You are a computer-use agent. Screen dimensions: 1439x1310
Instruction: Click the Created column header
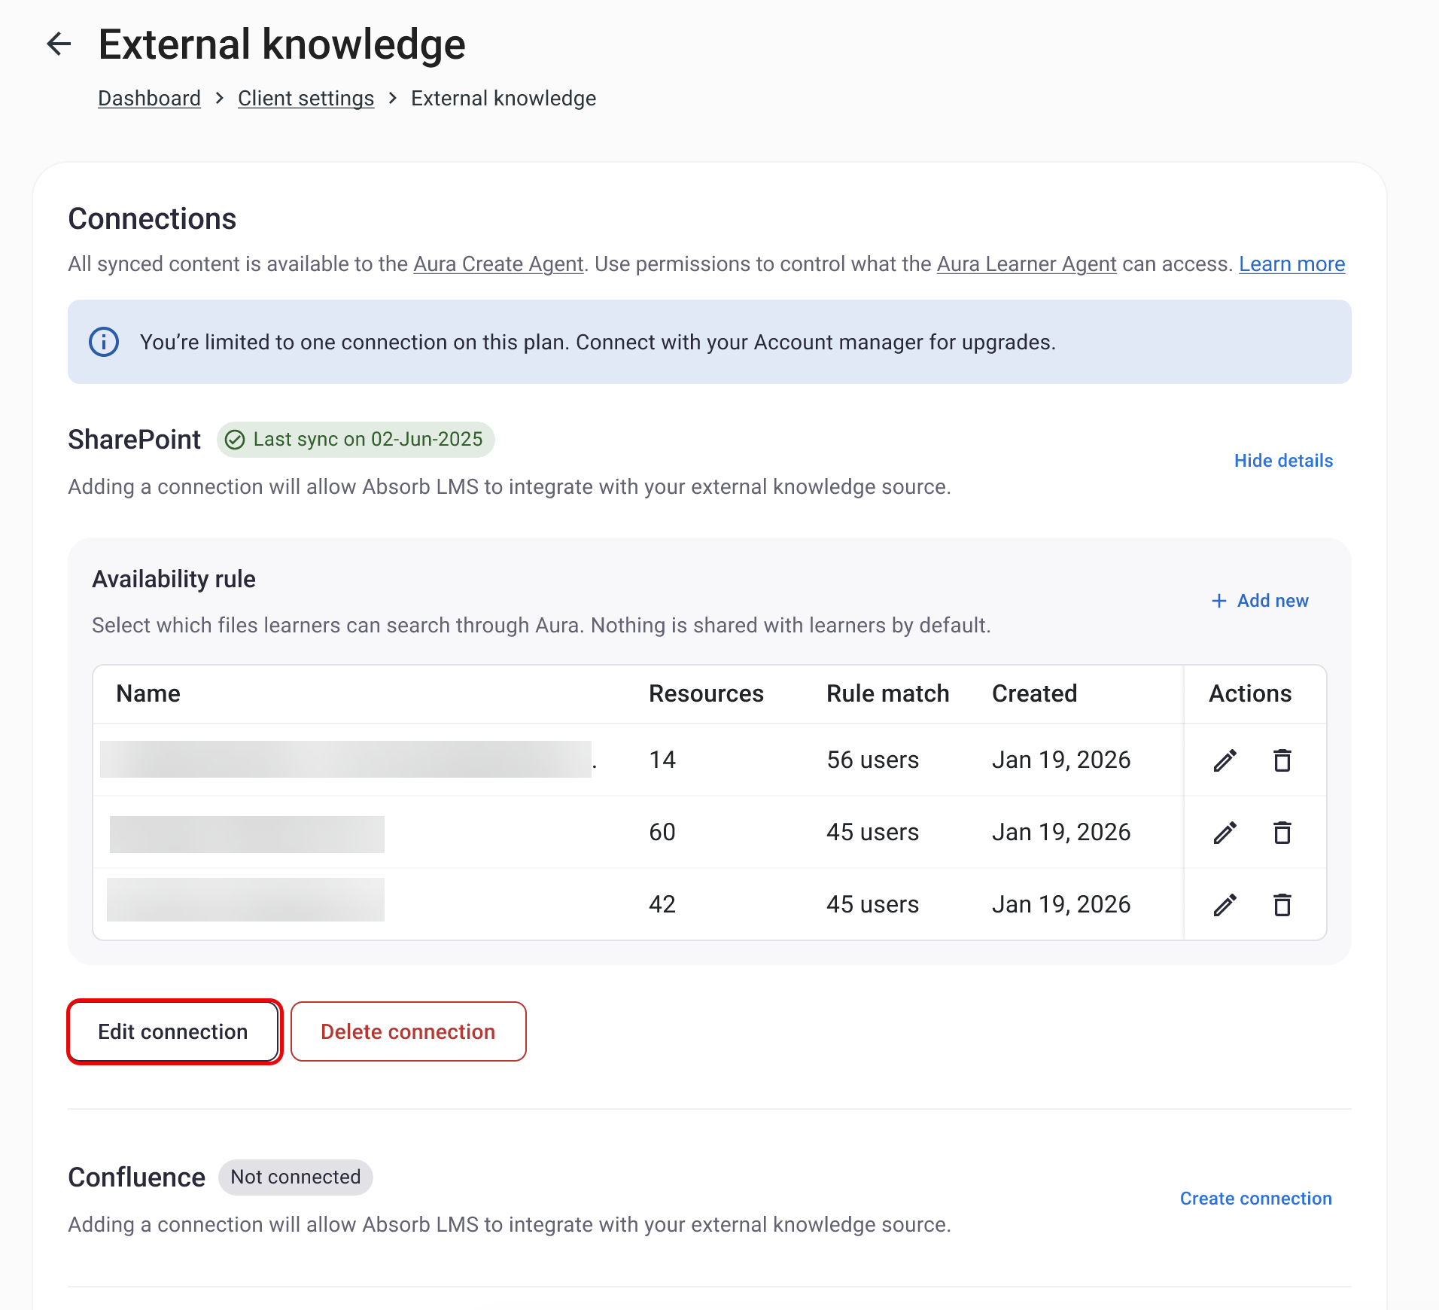tap(1034, 693)
